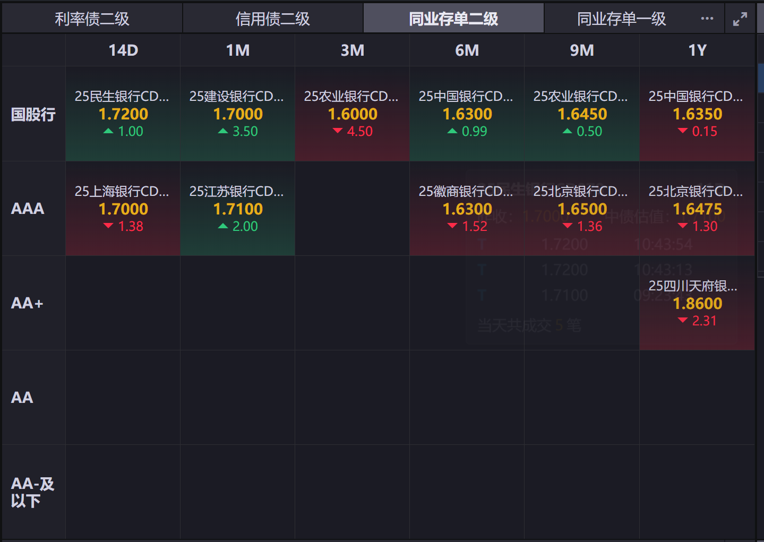Open 25徽商银行CD cell at 1.6300
Viewport: 764px width, 542px height.
tap(467, 209)
